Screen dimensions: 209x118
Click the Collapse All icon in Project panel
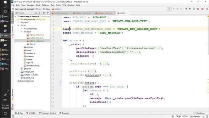coord(39,13)
